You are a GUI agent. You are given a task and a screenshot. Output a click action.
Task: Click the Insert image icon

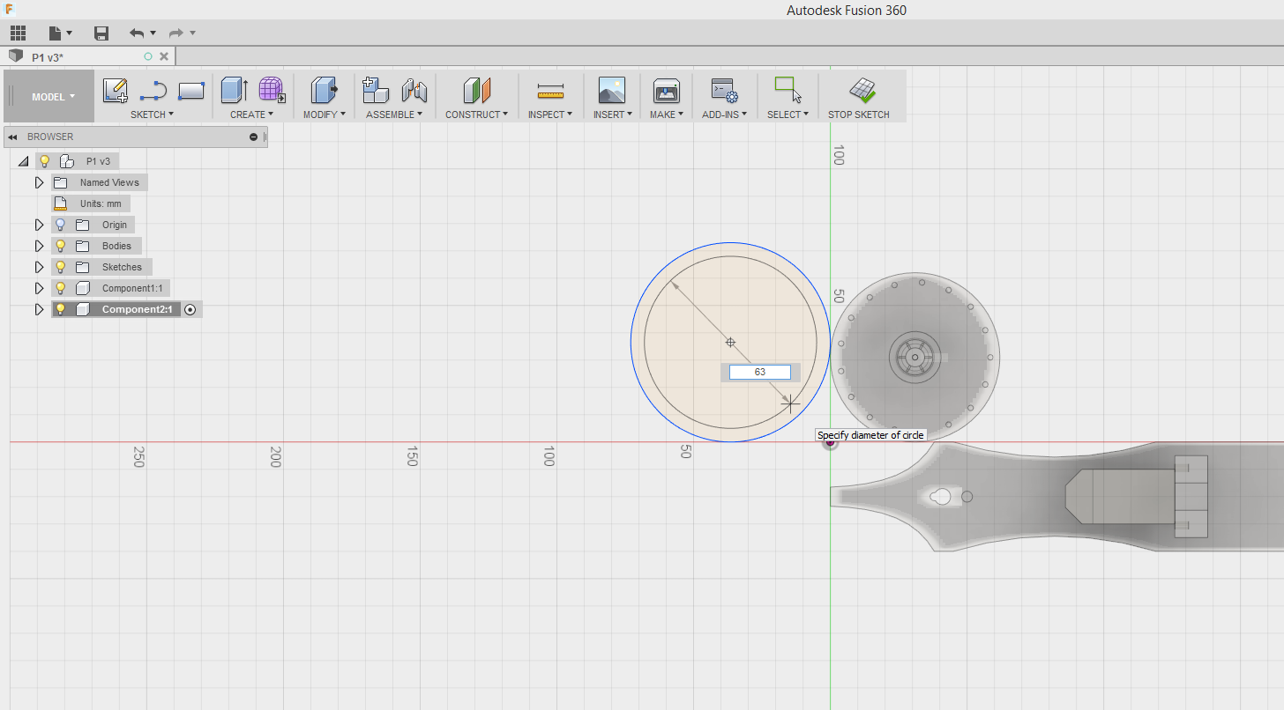612,90
